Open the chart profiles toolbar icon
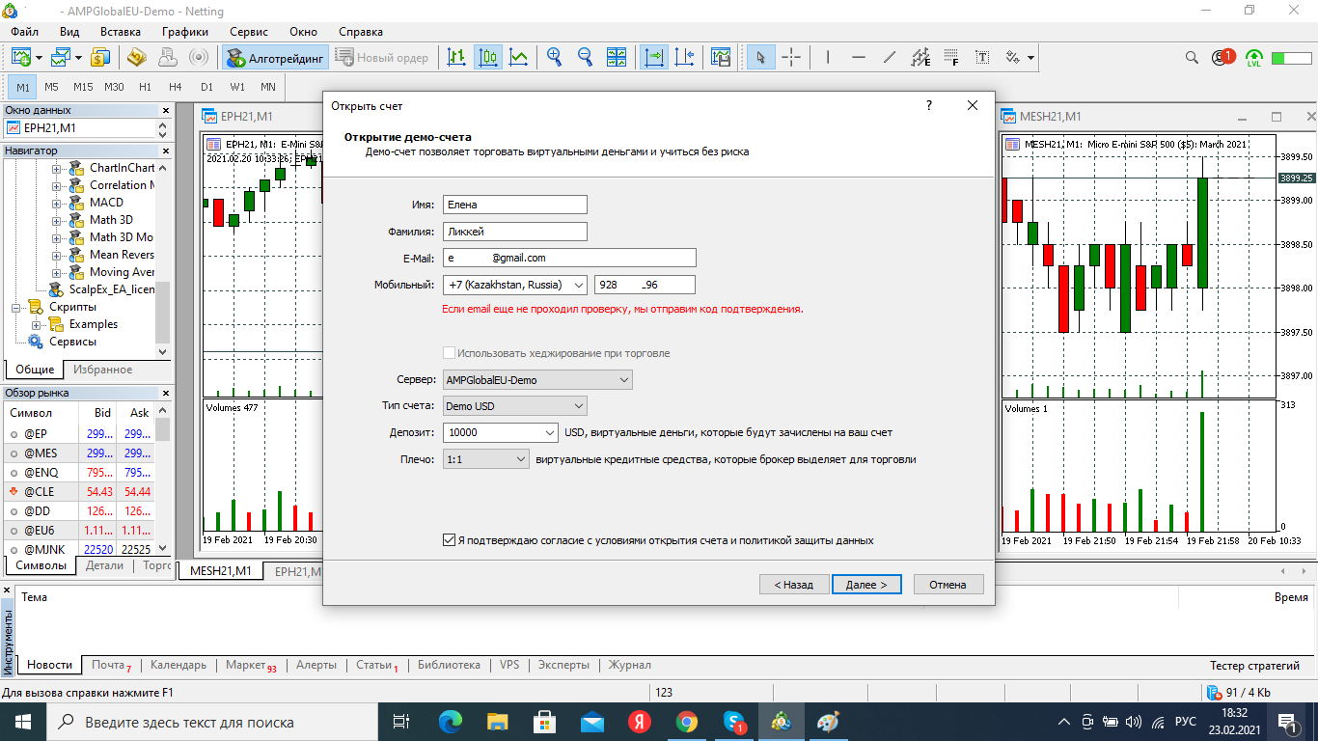 coord(61,58)
